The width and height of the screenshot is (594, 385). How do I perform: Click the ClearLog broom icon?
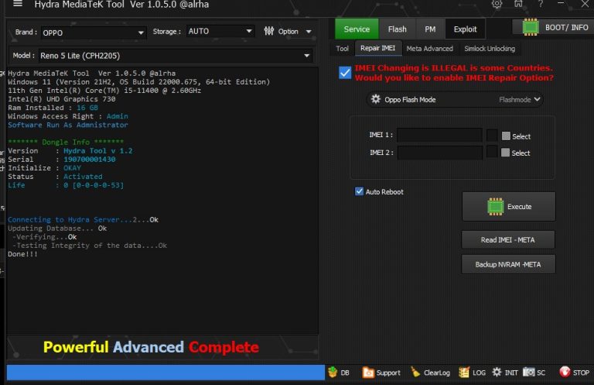click(x=415, y=373)
